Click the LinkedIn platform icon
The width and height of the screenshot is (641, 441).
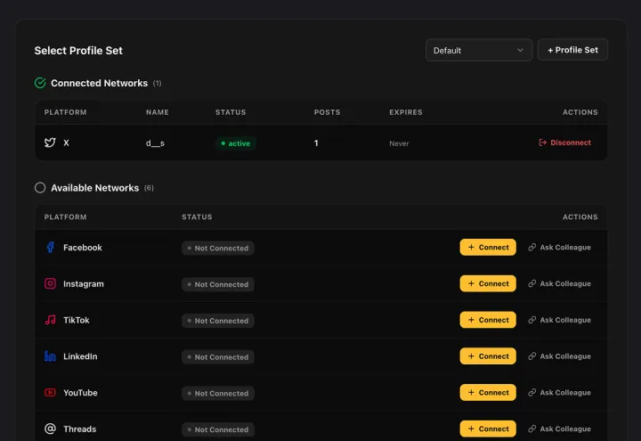tap(50, 355)
